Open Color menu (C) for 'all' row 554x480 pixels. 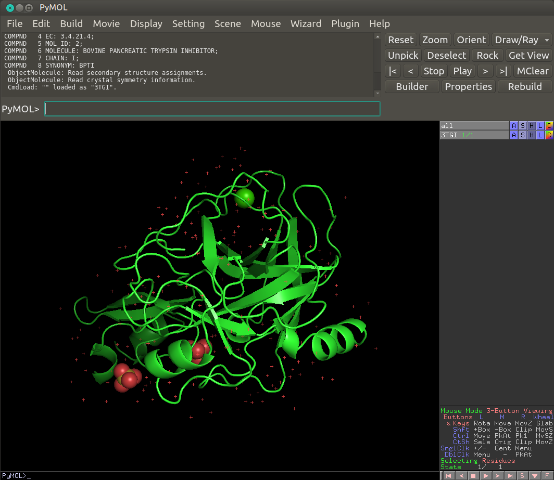click(x=549, y=126)
